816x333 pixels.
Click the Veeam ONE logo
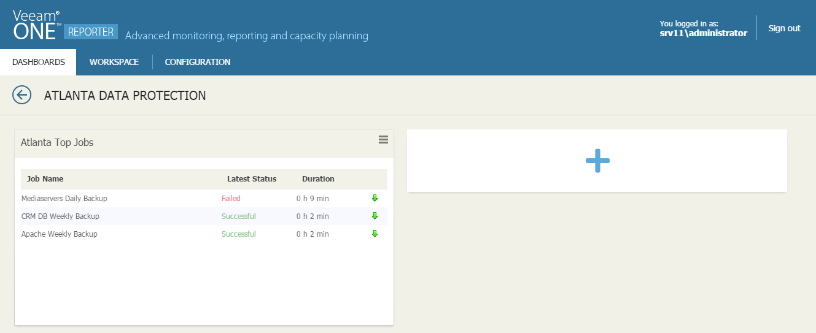click(36, 24)
